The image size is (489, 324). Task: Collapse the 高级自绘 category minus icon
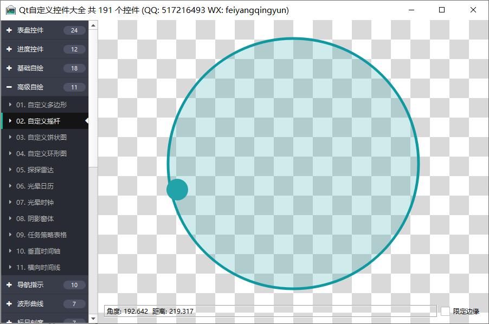(x=9, y=87)
